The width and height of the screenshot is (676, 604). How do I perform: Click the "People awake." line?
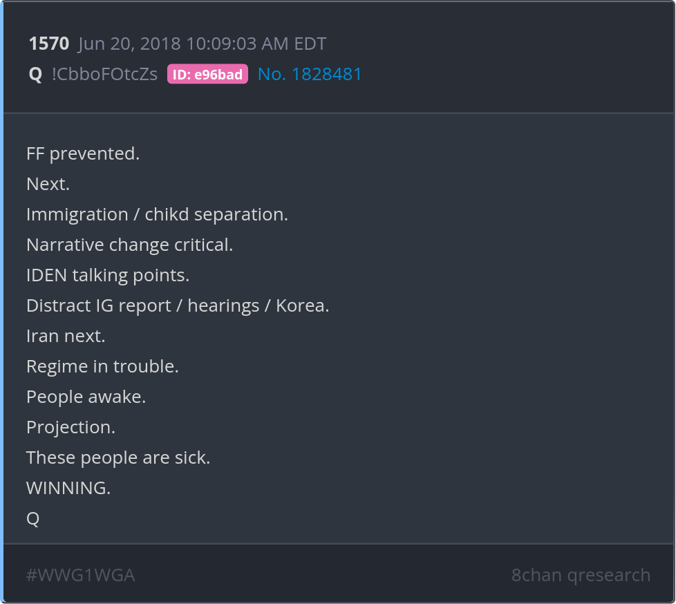point(86,397)
